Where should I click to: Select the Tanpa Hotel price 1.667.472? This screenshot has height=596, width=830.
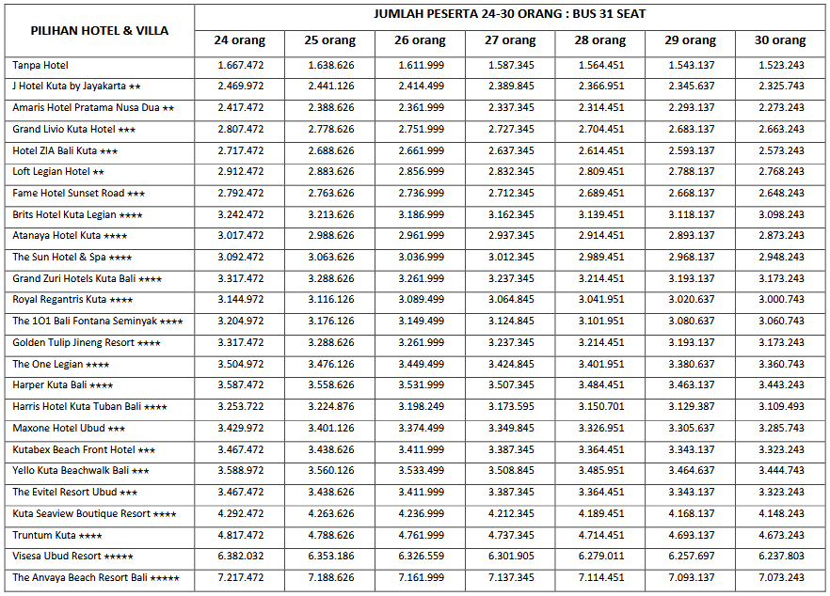pyautogui.click(x=240, y=66)
